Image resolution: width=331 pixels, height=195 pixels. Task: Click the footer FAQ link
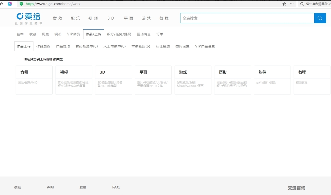116,187
